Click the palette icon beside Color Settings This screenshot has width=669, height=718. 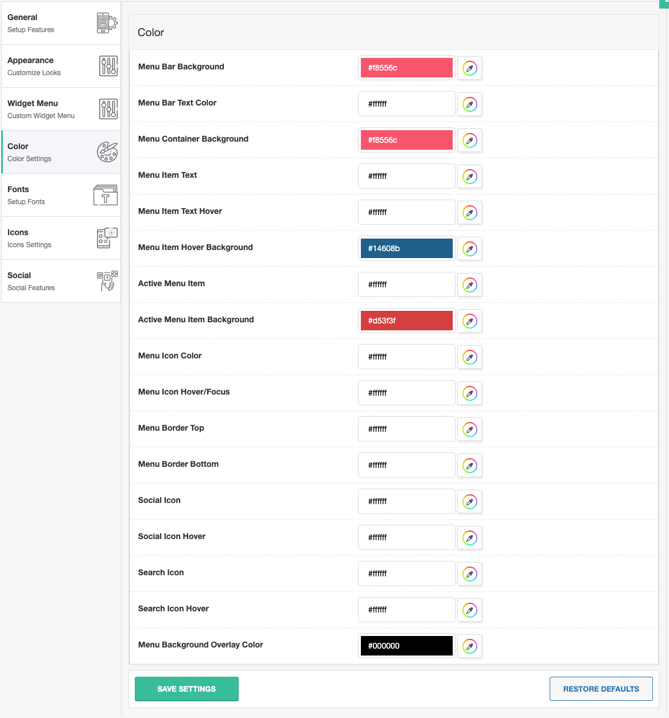(107, 151)
